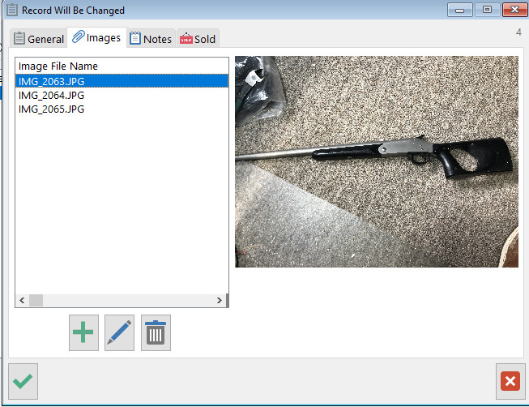The width and height of the screenshot is (529, 407).
Task: Confirm the changes with the green checkmark
Action: [x=23, y=381]
